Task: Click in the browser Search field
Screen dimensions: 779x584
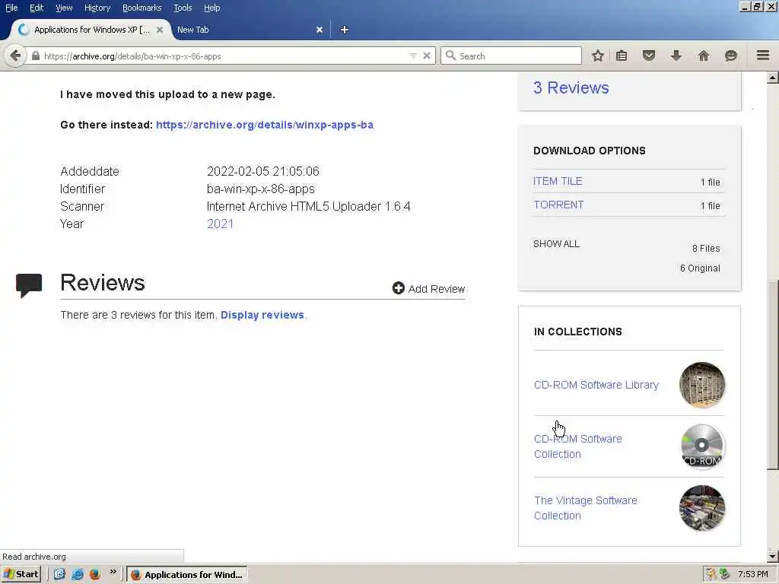Action: 510,56
